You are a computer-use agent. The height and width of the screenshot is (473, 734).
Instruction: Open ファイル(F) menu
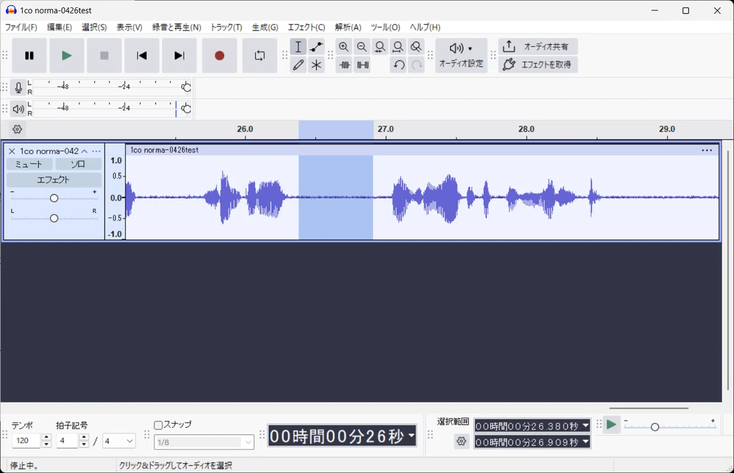[21, 28]
